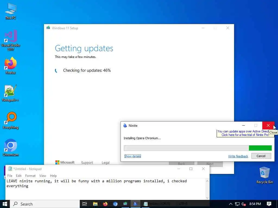Click Notepad scrollbar up arrow
This screenshot has width=278, height=208.
coord(207,181)
